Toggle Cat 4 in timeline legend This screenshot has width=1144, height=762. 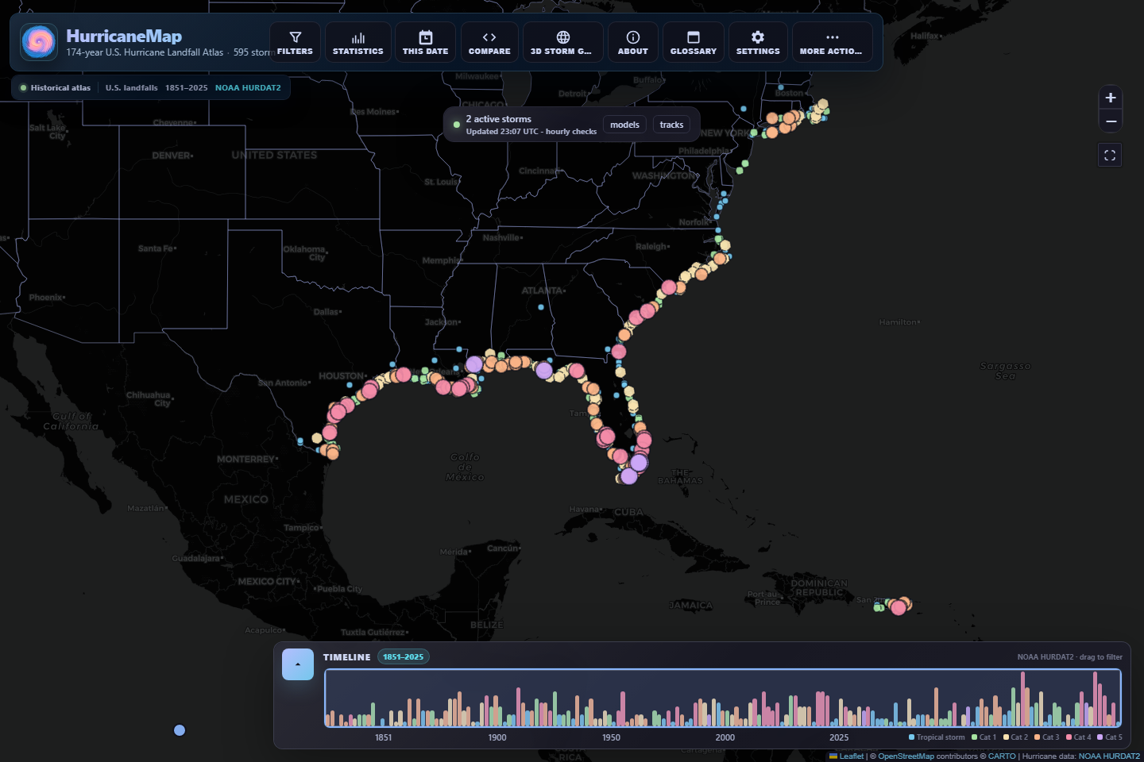tap(1078, 737)
